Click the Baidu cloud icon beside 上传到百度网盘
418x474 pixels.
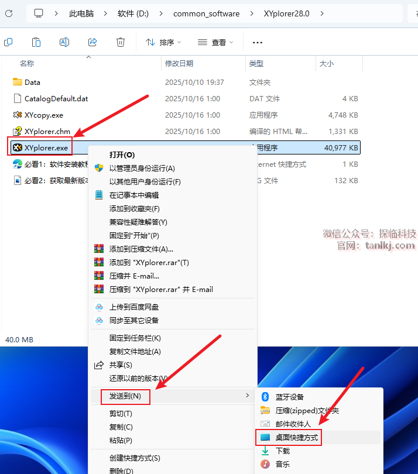click(99, 307)
